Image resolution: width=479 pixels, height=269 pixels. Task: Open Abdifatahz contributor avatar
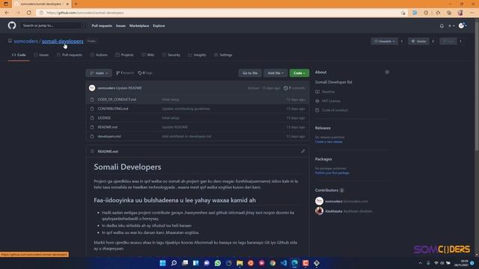coord(320,211)
